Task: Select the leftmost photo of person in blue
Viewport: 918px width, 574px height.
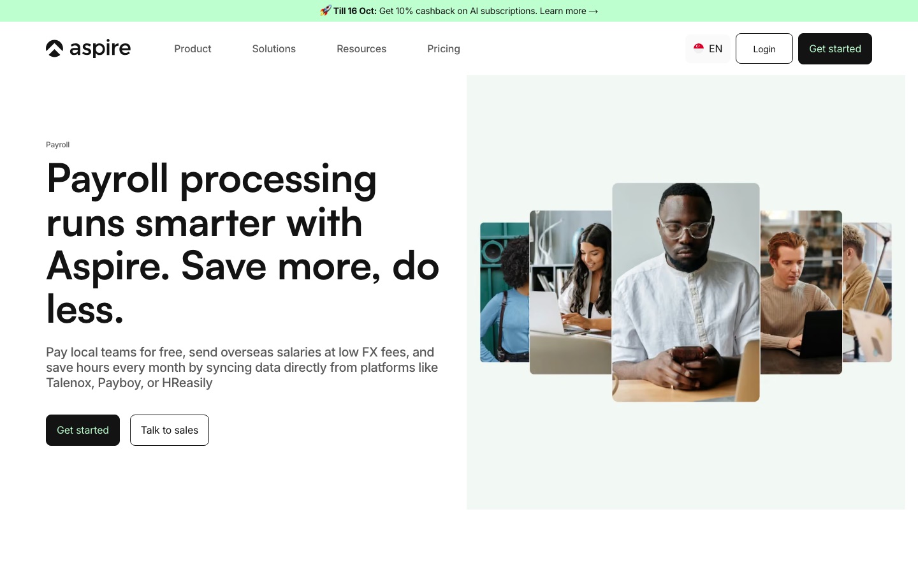Action: click(505, 292)
